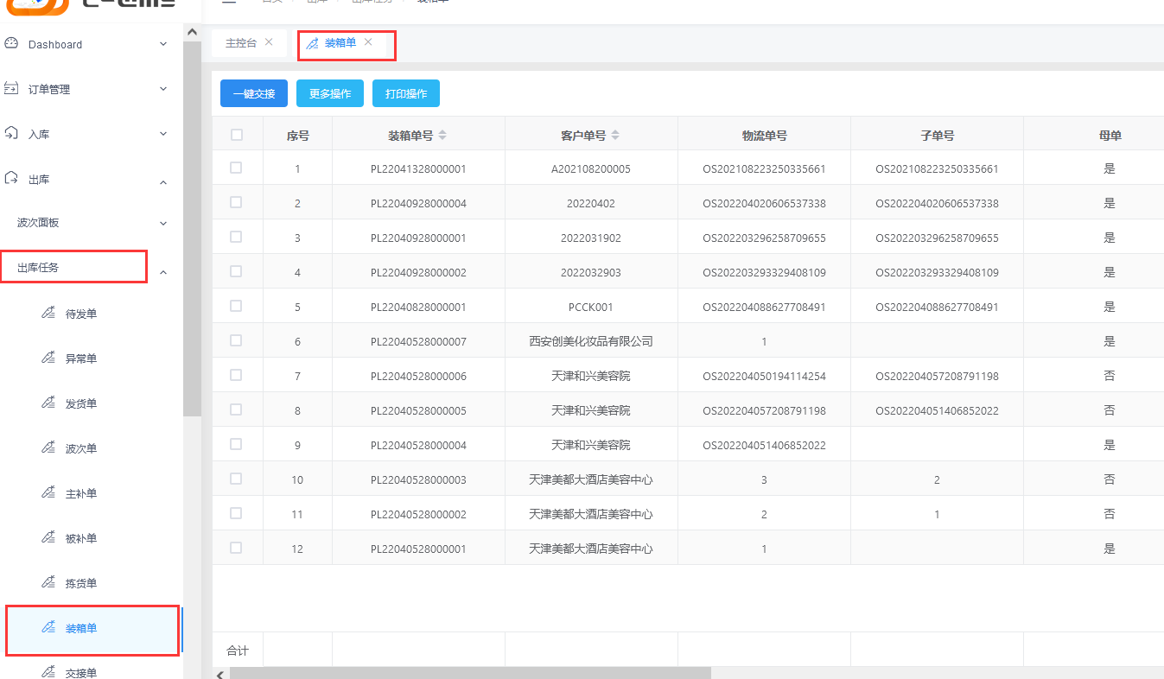
Task: Click the 打印操作 button
Action: tap(406, 93)
